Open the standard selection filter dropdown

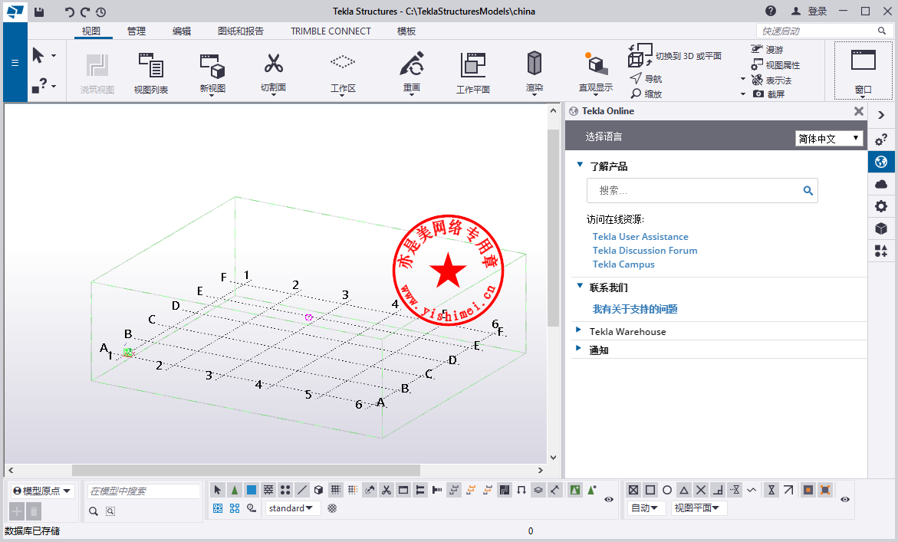pos(292,508)
